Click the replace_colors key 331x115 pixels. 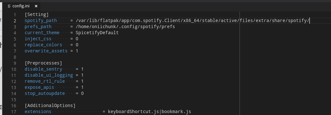pos(43,45)
